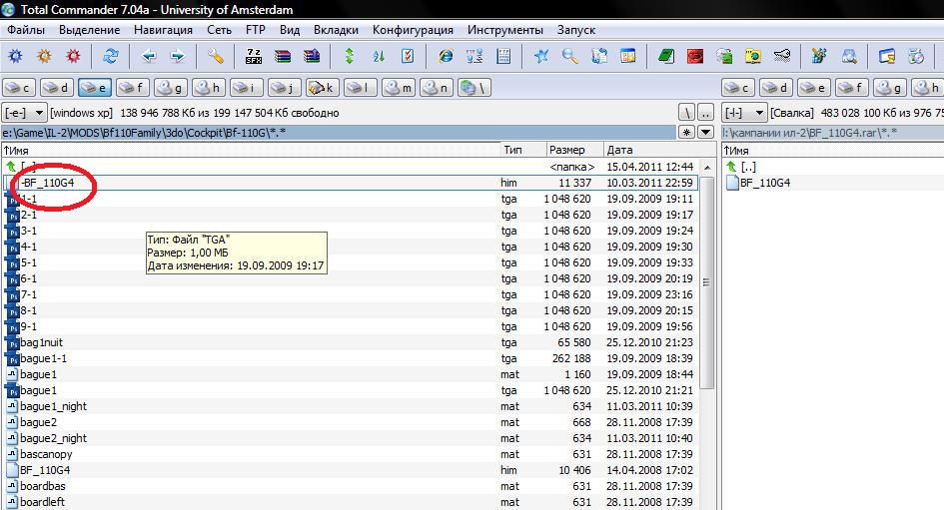Open the Выделение menu
The image size is (944, 510).
[89, 30]
